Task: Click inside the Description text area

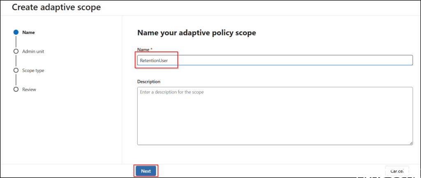Action: click(275, 119)
